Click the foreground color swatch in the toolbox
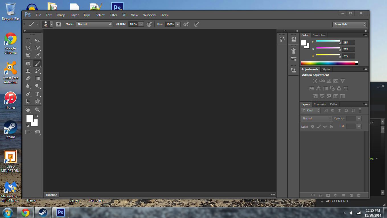 click(x=30, y=118)
